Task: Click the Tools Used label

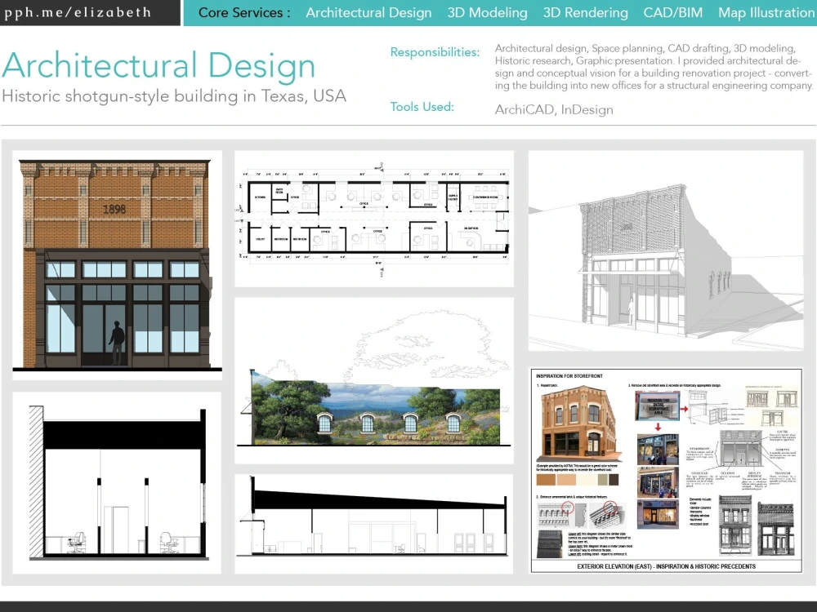Action: pyautogui.click(x=422, y=107)
